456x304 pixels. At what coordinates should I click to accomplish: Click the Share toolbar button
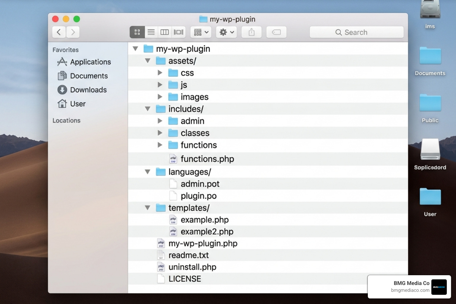[x=251, y=32]
